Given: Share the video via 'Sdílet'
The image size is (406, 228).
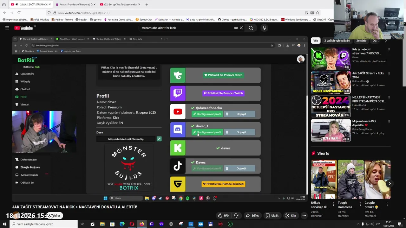Looking at the screenshot, I should (x=252, y=216).
